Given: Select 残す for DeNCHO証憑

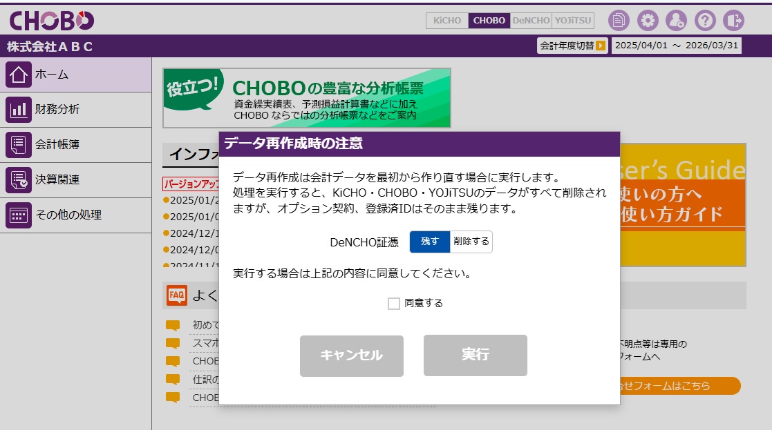Looking at the screenshot, I should [x=430, y=242].
